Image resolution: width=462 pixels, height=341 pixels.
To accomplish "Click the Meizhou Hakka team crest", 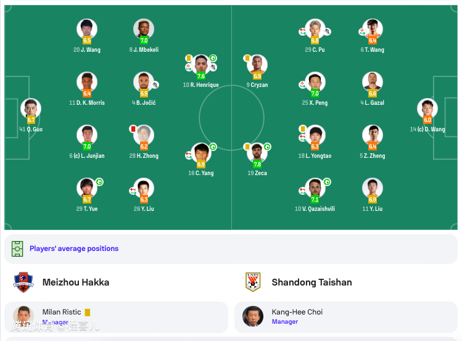I will tap(23, 282).
